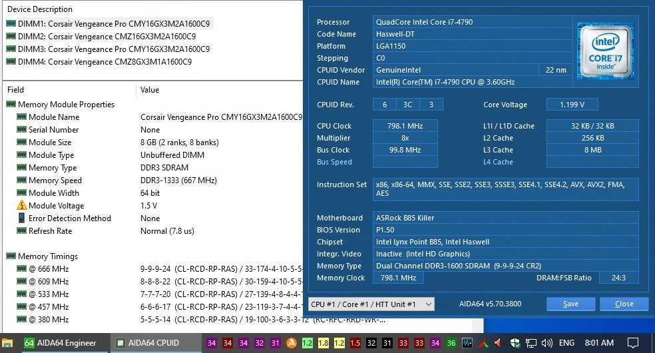The height and width of the screenshot is (353, 655).
Task: Click the green 36 sensor tray icon
Action: coord(451,343)
